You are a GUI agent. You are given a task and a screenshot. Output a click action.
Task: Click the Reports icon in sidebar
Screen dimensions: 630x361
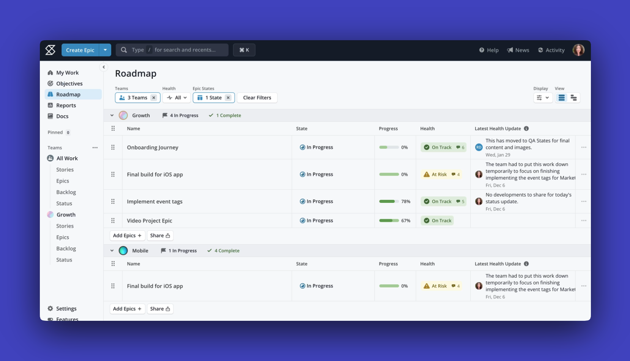point(51,105)
